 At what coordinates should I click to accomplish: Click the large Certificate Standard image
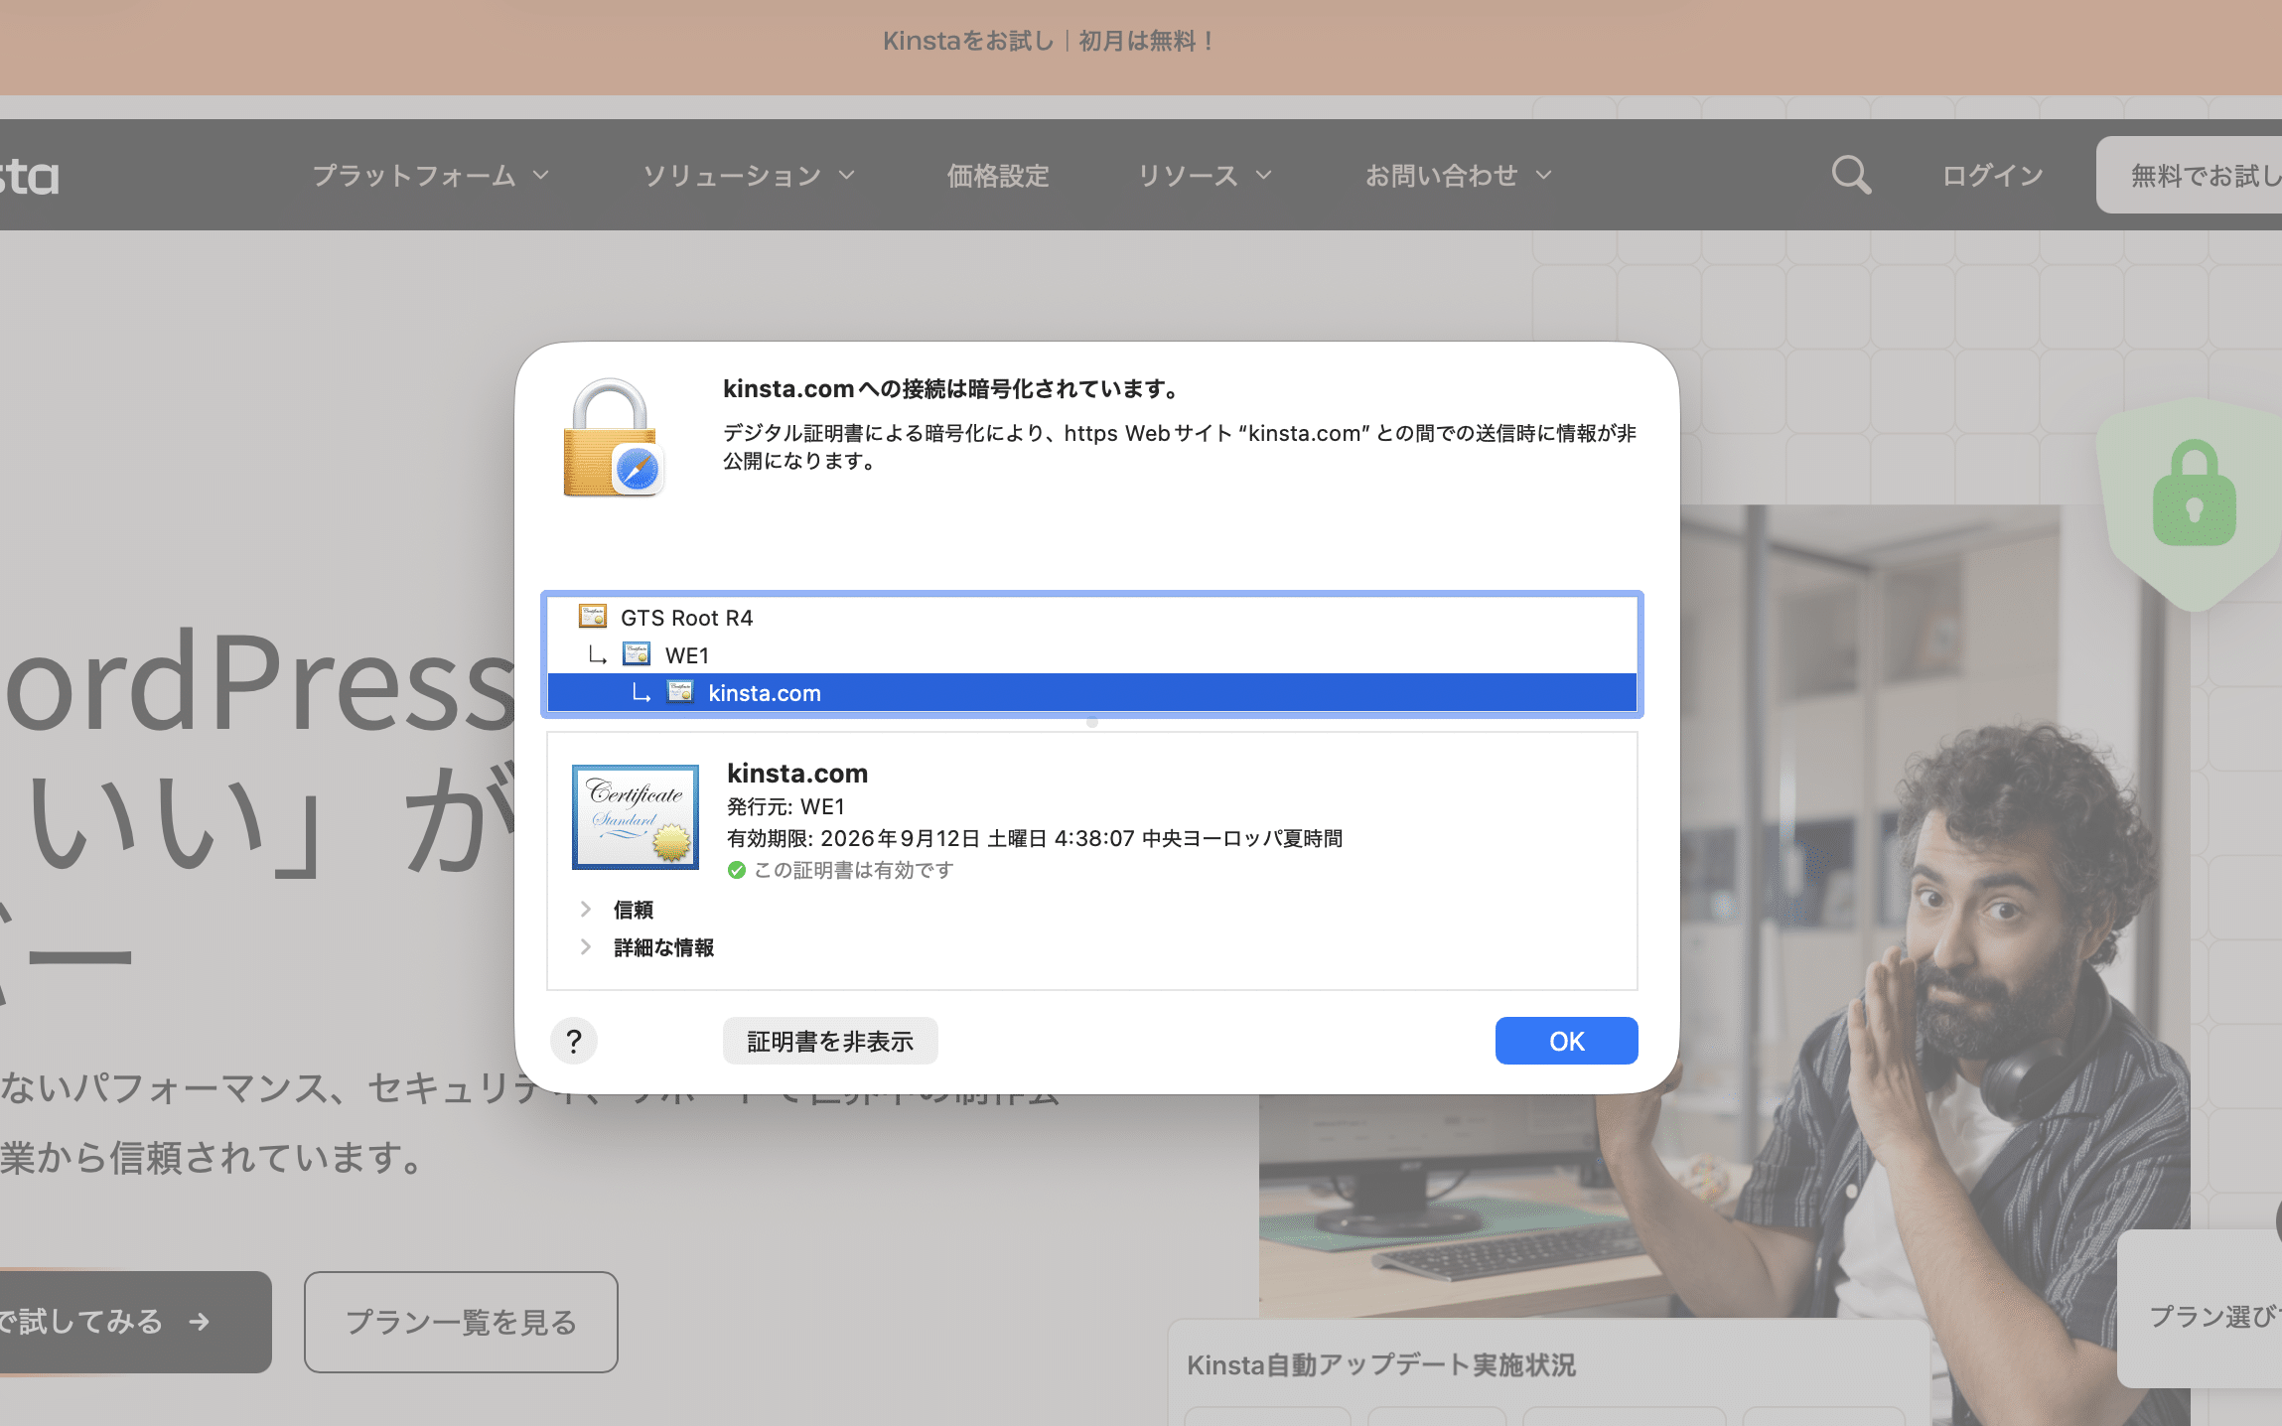(636, 816)
